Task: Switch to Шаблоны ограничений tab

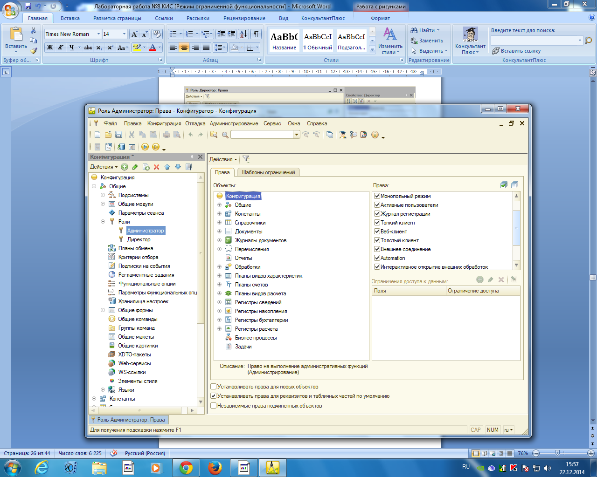Action: point(268,172)
